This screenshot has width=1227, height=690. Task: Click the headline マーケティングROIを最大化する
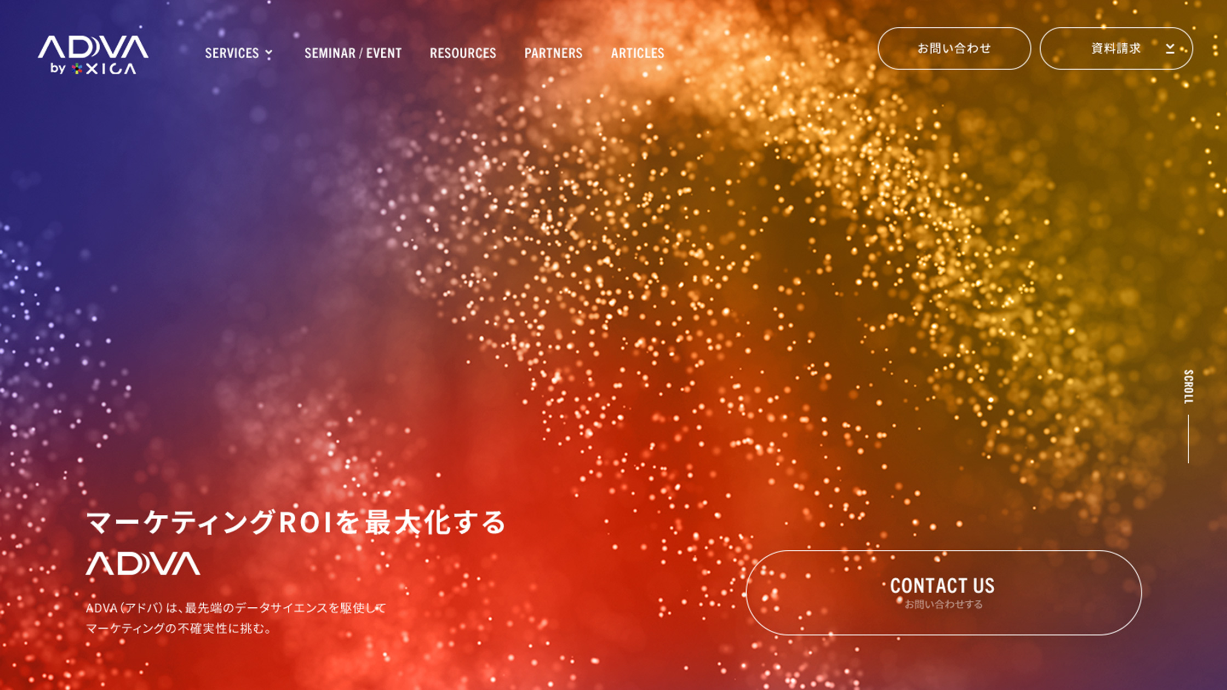[x=296, y=522]
